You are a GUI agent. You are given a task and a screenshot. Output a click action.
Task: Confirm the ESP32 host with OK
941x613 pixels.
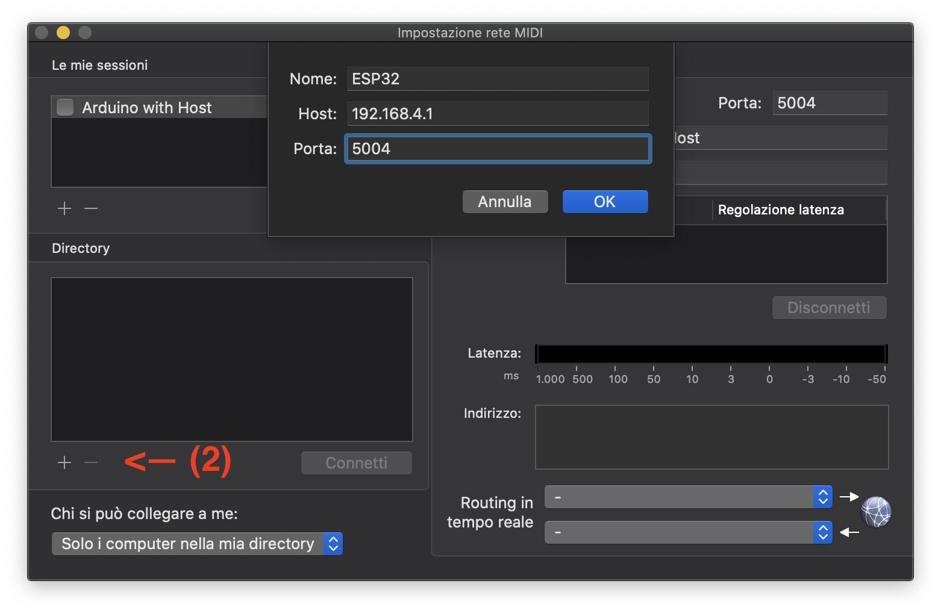(605, 201)
